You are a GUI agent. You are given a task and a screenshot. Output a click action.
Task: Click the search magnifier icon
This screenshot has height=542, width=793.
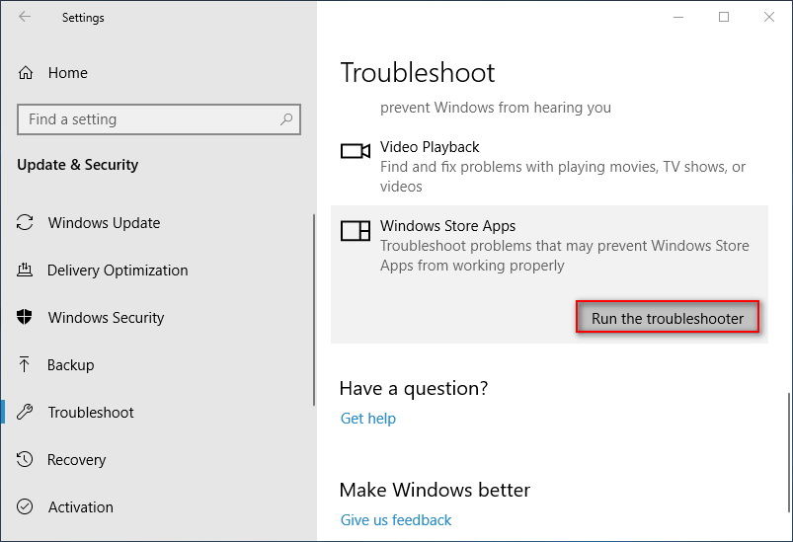click(x=286, y=119)
